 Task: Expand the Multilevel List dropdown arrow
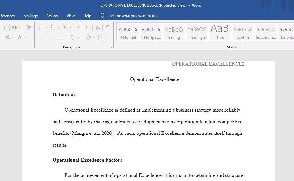(71, 27)
